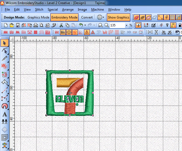This screenshot has width=182, height=151.
Task: Open zoom percentage dropdown arrow
Action: click(126, 25)
